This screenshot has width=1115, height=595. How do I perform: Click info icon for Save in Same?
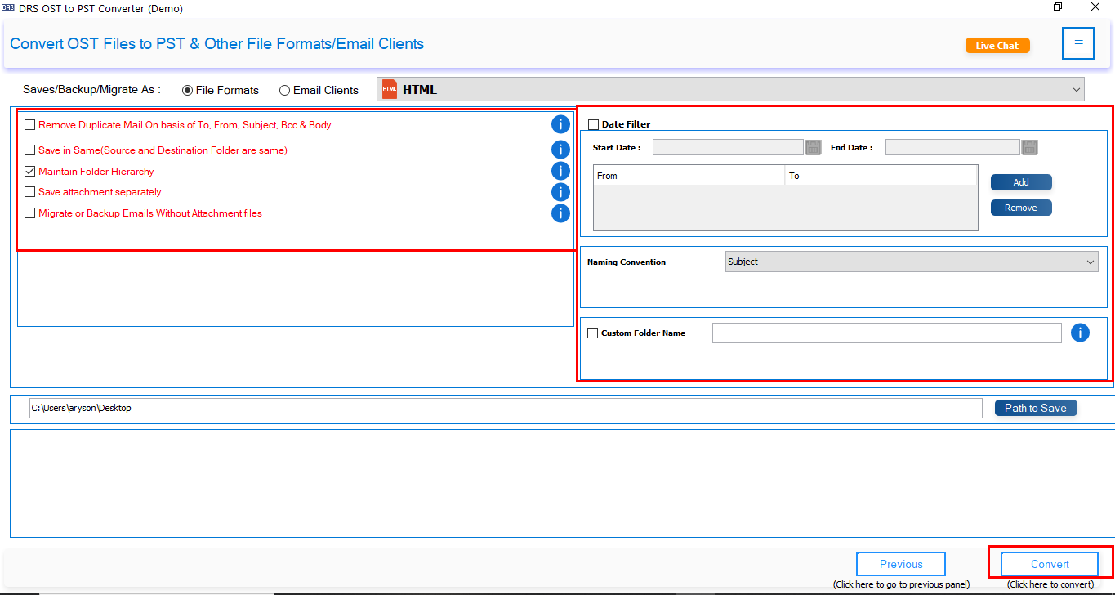click(x=560, y=150)
